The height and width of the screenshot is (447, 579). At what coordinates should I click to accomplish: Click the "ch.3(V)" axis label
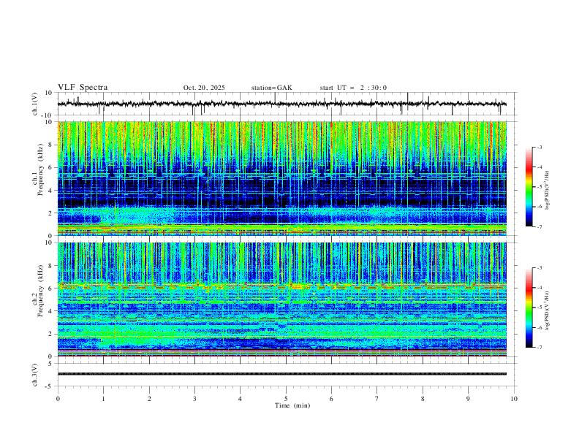[x=35, y=375]
